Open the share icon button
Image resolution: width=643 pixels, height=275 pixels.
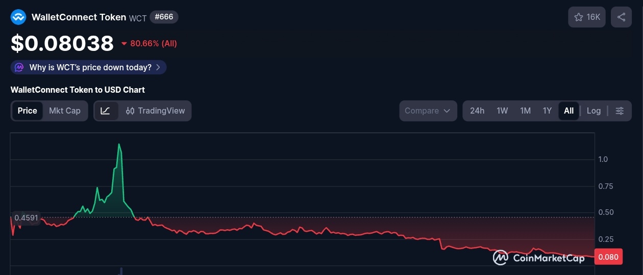click(621, 17)
